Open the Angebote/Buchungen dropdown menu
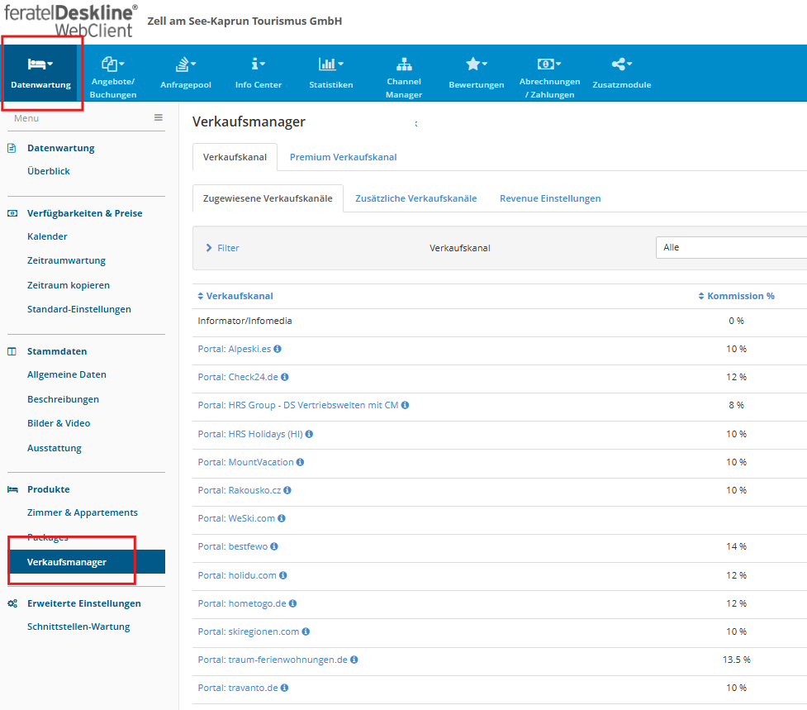The image size is (807, 710). click(x=113, y=64)
